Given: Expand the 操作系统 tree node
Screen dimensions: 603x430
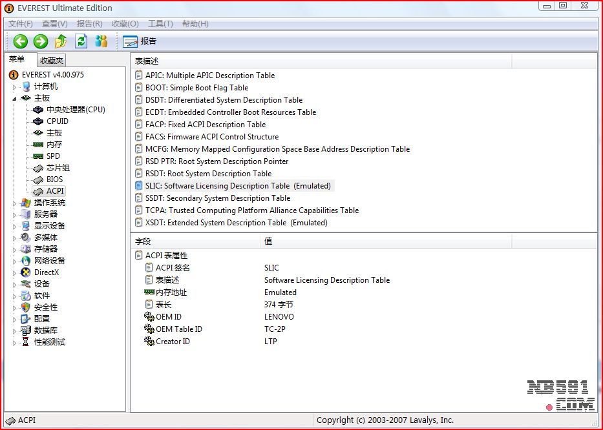Looking at the screenshot, I should tap(15, 203).
